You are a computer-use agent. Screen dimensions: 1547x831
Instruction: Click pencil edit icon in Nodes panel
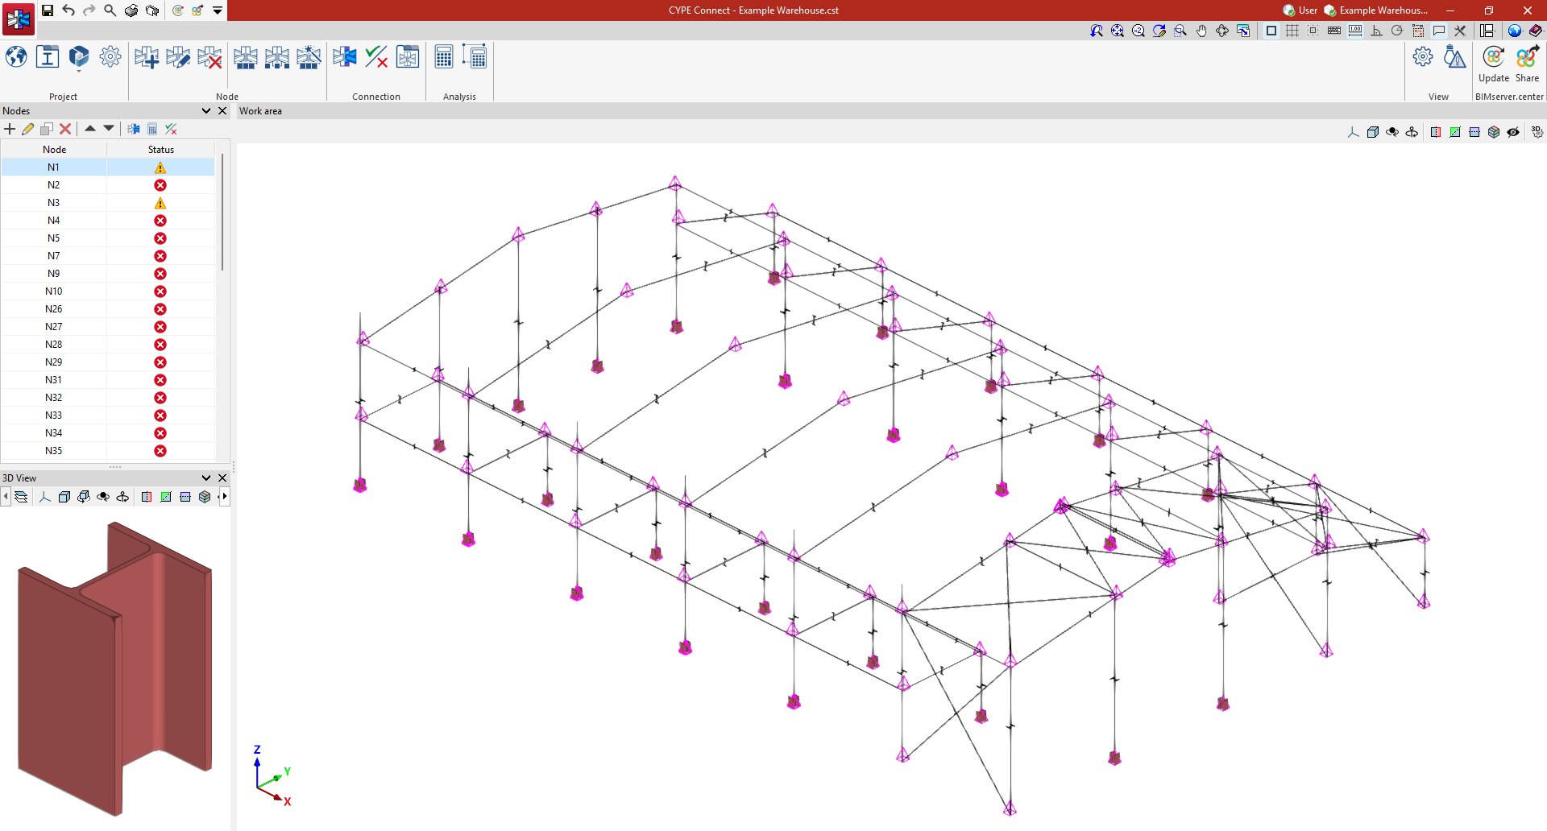tap(28, 129)
